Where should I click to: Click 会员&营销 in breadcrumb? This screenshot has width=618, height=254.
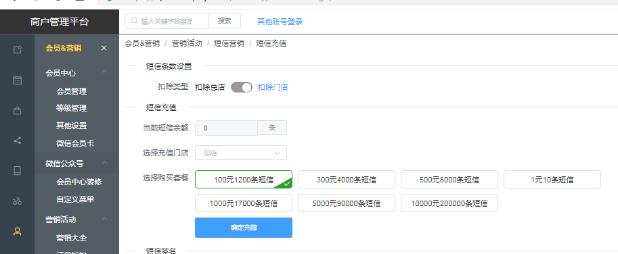pyautogui.click(x=142, y=44)
